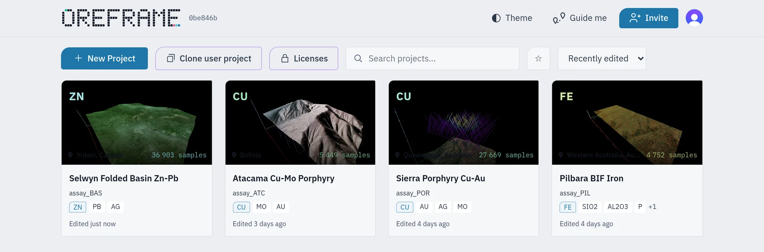Click assay_POR dataset label

(413, 193)
